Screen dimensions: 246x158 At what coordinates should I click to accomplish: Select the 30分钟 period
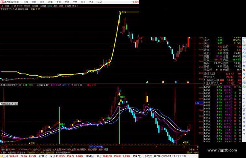[x=35, y=6]
